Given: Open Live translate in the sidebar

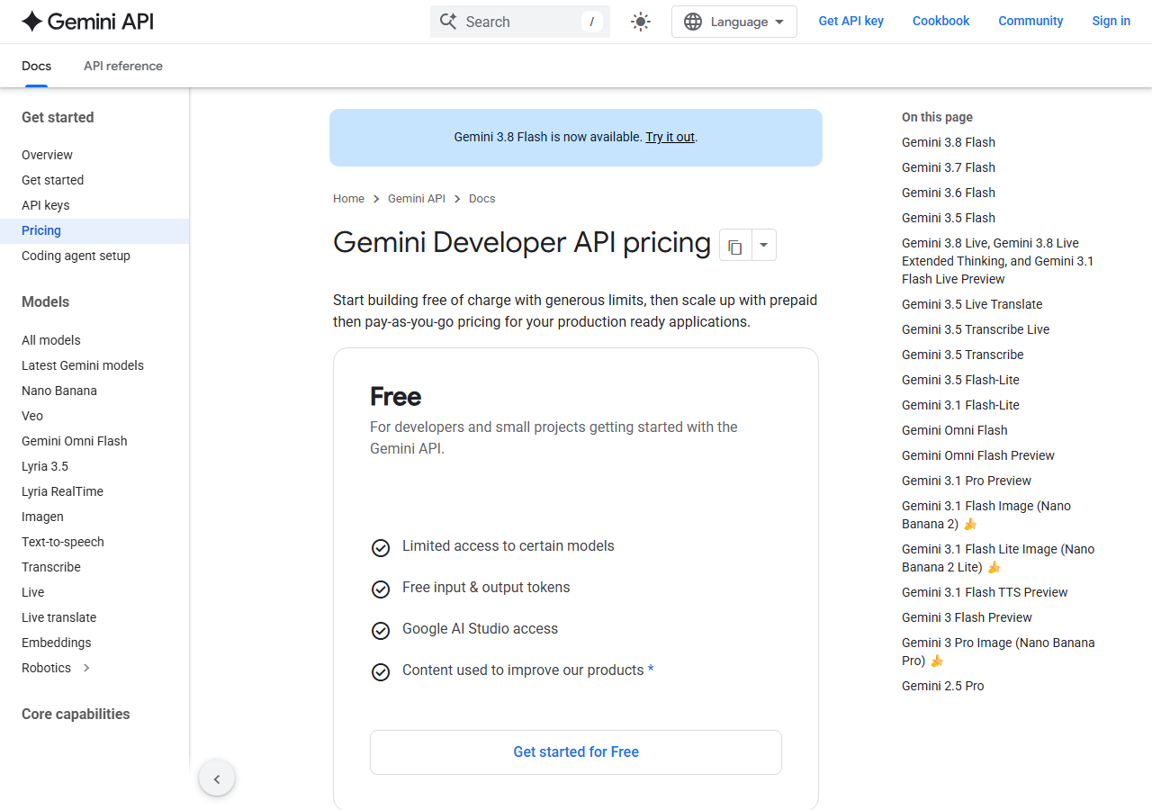Looking at the screenshot, I should point(58,617).
